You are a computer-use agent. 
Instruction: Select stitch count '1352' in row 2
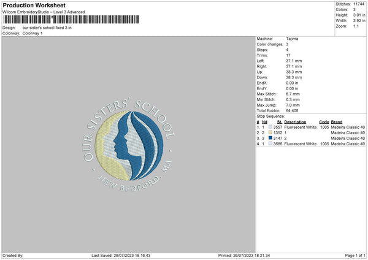tap(278, 133)
